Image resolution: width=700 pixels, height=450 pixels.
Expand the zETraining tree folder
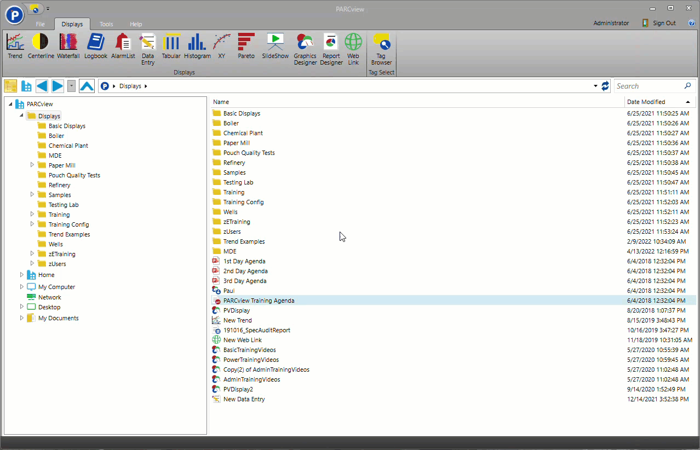pos(32,253)
